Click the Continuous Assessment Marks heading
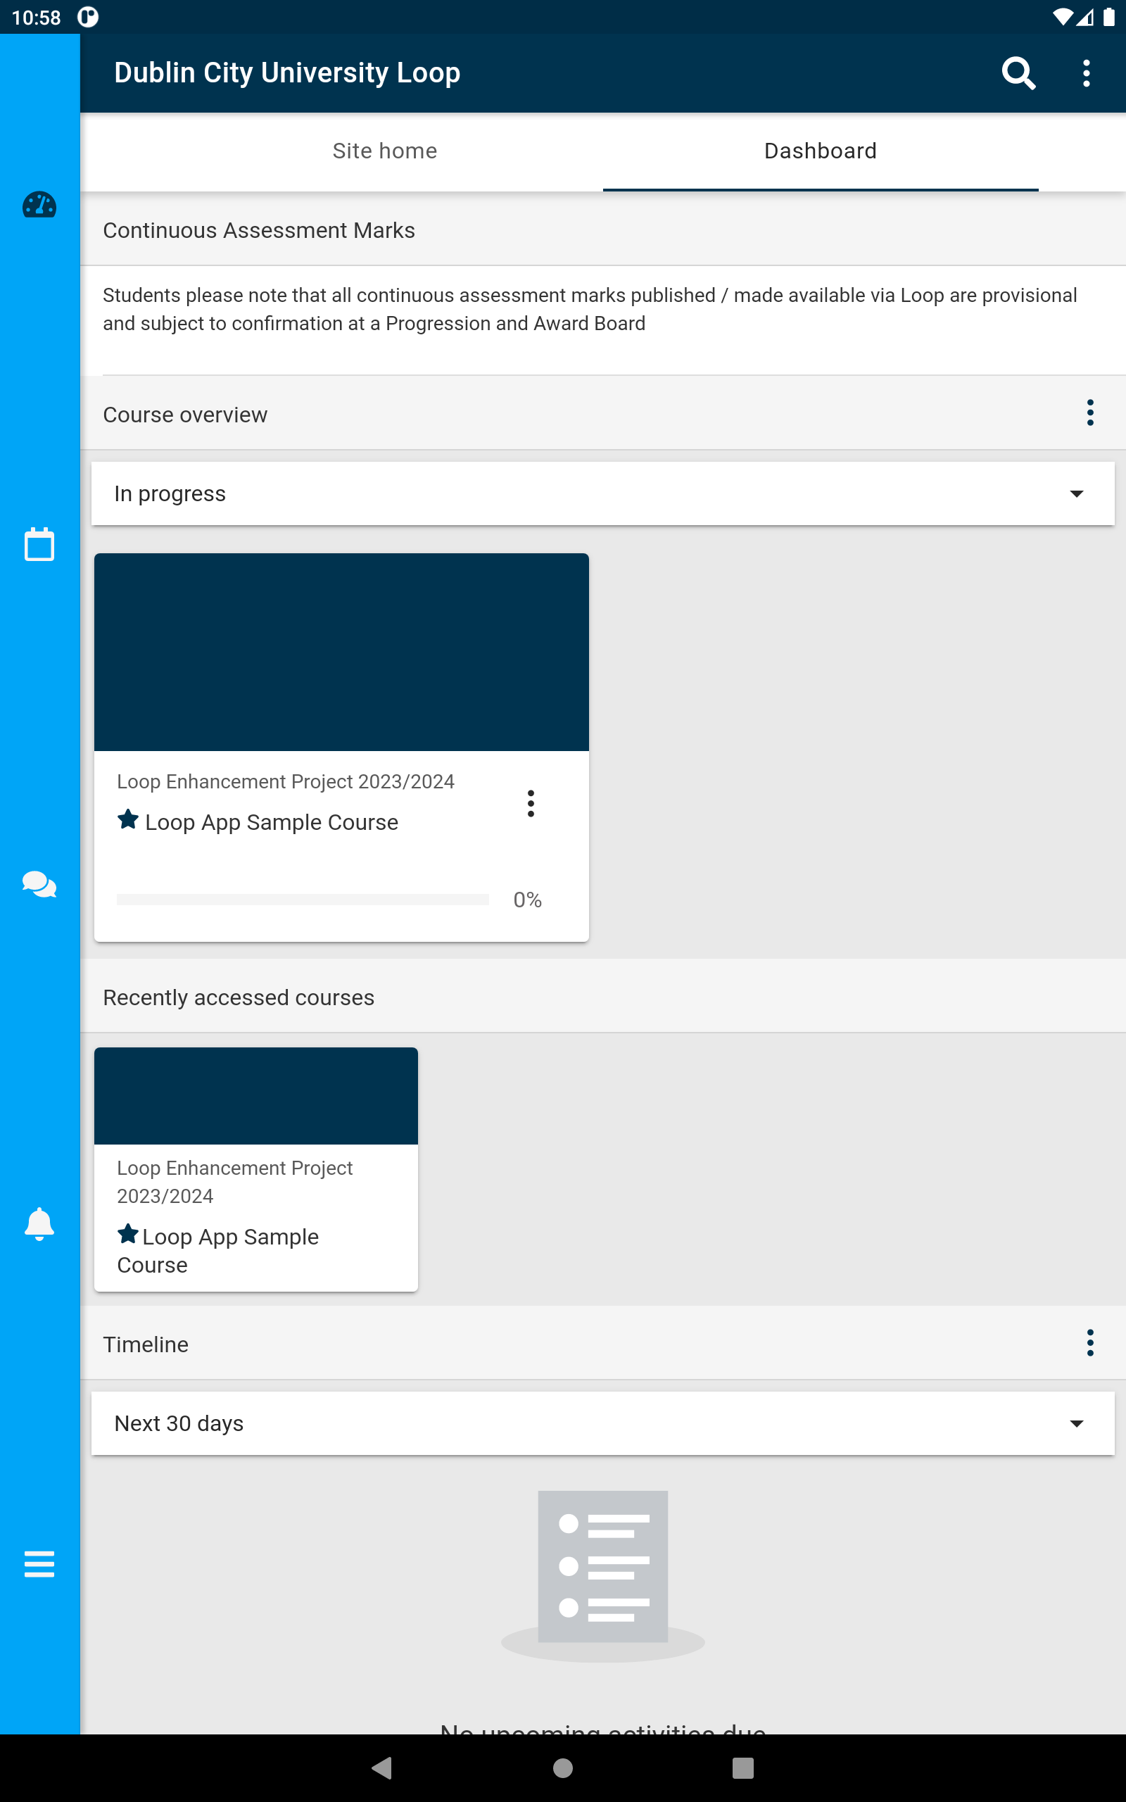 (259, 231)
